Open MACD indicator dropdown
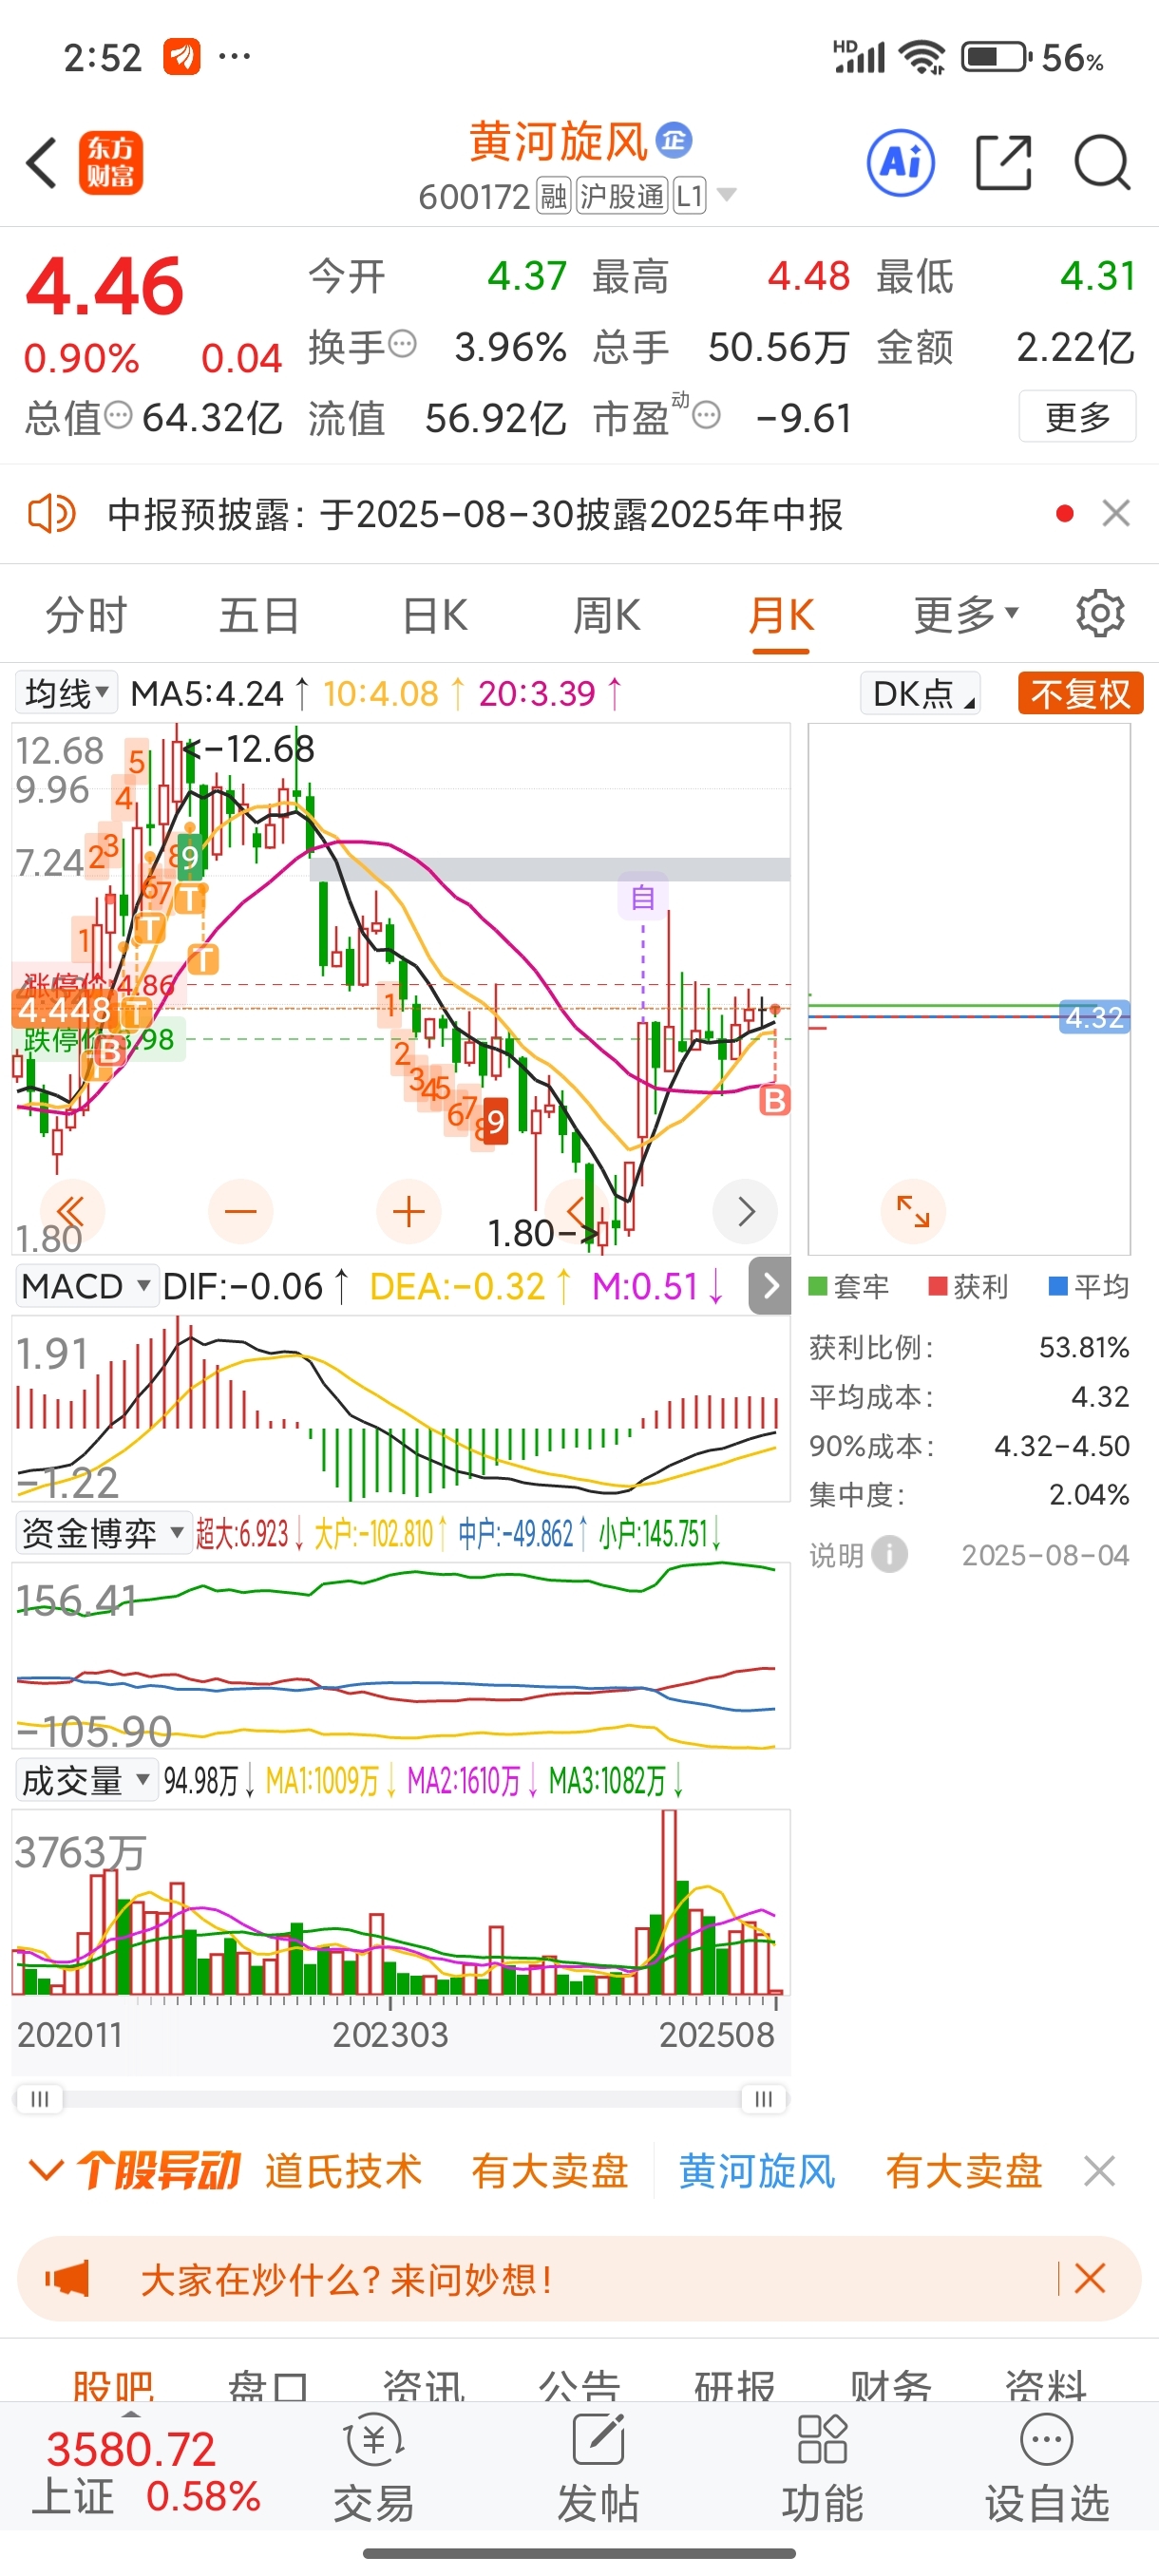This screenshot has width=1159, height=2576. click(86, 1286)
